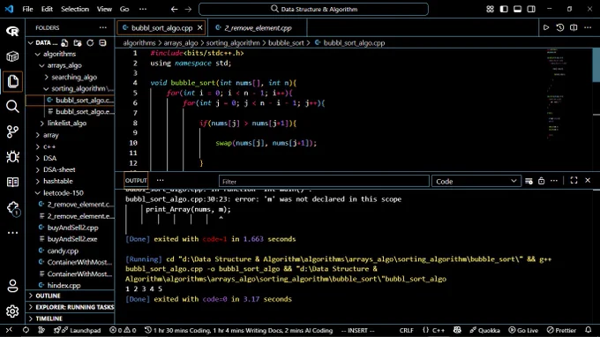Open the Run and Debug view
The image size is (600, 337).
(x=12, y=157)
